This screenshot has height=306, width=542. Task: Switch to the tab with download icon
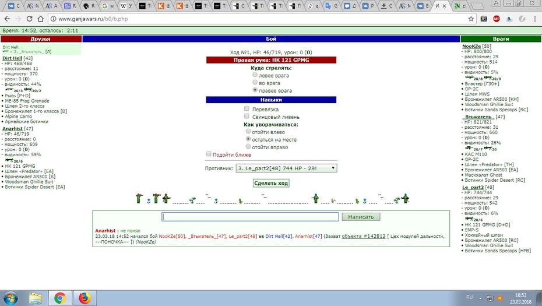[x=387, y=6]
